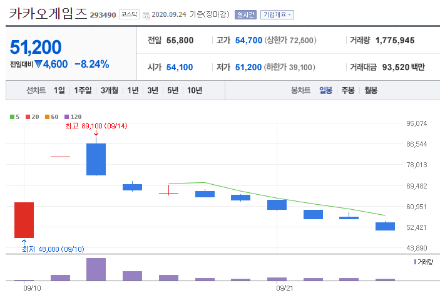
Task: Toggle the 실시간 real-time button
Action: pyautogui.click(x=245, y=14)
